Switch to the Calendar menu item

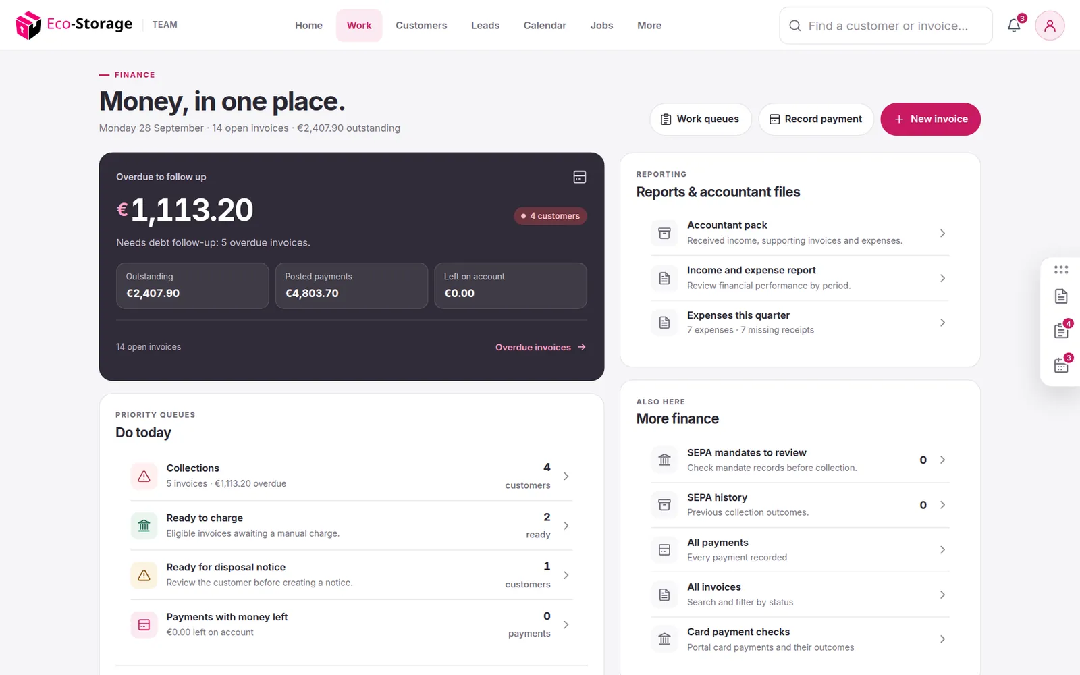pyautogui.click(x=545, y=26)
